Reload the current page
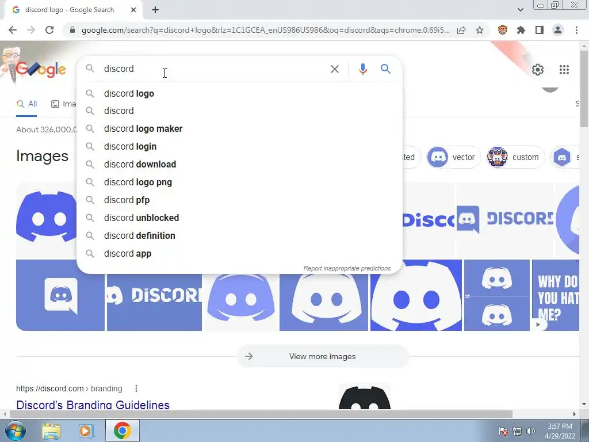This screenshot has width=589, height=442. click(x=49, y=30)
